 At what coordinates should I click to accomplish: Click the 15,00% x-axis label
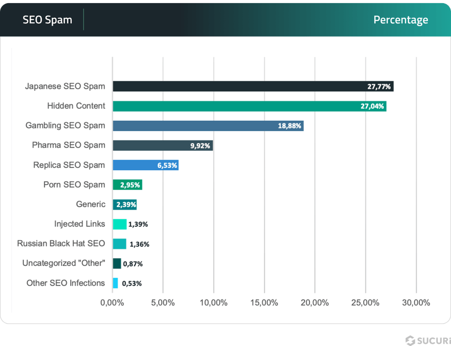[x=264, y=303]
